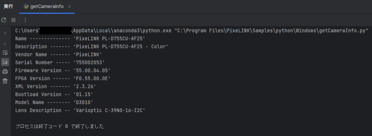Click the up arrow in the console gutter
Viewport: 372px width, 136px height.
[5, 34]
